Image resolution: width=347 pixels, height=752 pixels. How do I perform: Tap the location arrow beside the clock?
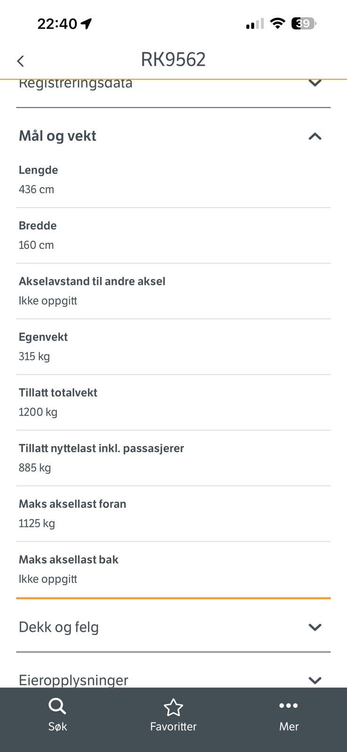point(86,23)
